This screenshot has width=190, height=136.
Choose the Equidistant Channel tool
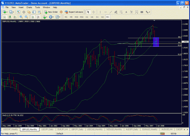(116, 12)
